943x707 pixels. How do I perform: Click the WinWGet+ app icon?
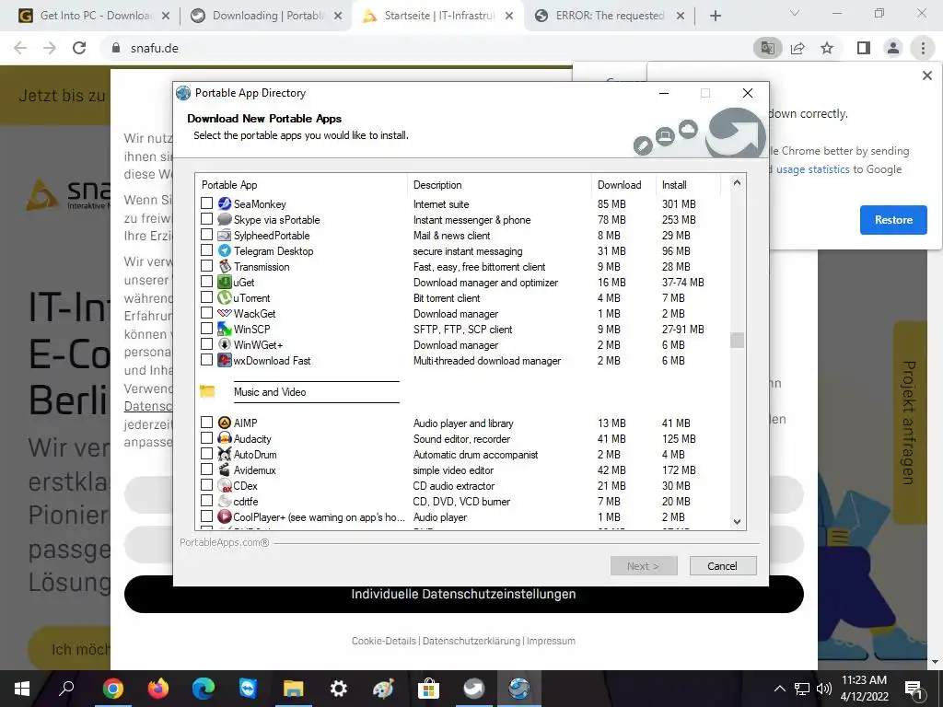coord(225,344)
